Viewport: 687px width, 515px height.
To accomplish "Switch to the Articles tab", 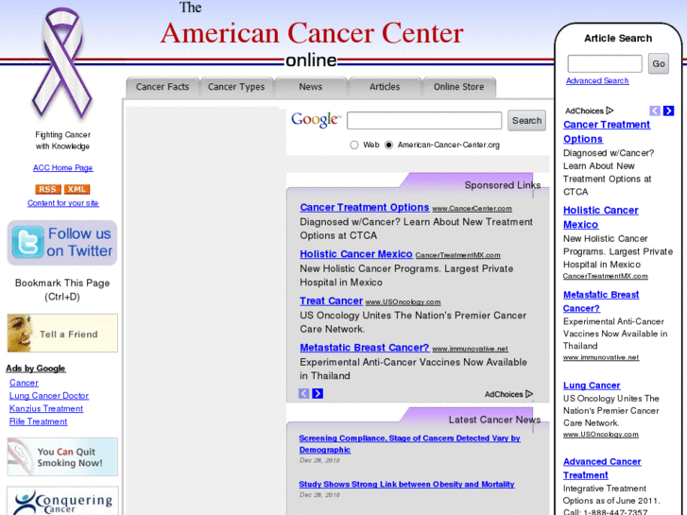I will [x=385, y=87].
